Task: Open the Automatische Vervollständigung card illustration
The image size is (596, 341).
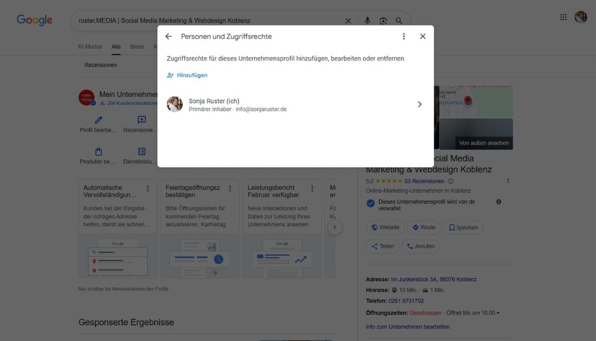Action: coord(118,256)
